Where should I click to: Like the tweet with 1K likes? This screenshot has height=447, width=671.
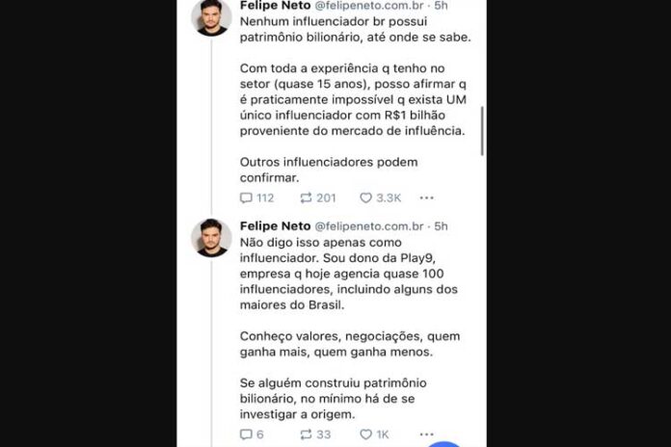click(x=365, y=434)
